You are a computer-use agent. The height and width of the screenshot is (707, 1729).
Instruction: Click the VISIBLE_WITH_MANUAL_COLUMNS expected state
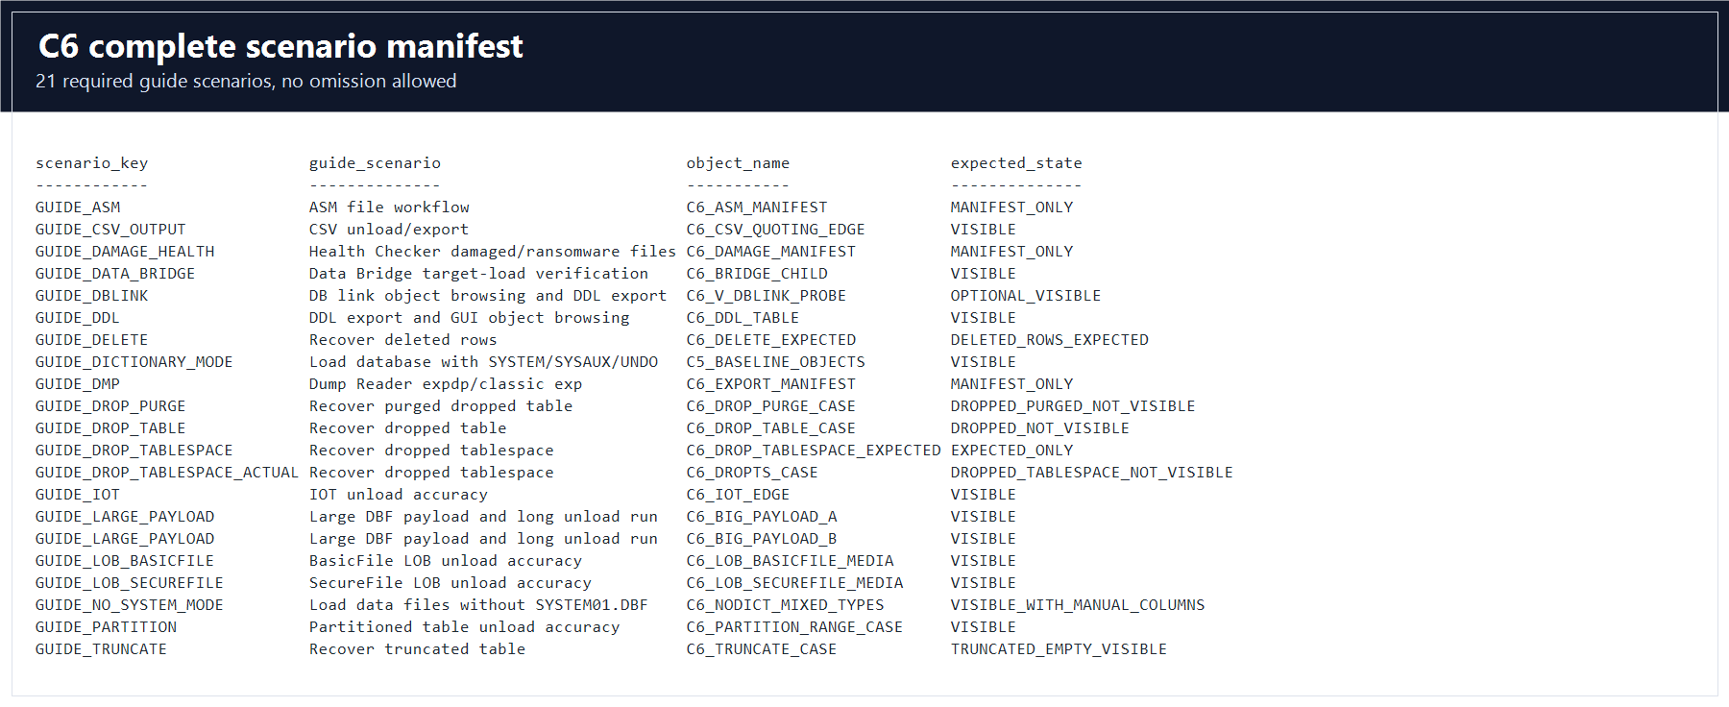(1078, 605)
